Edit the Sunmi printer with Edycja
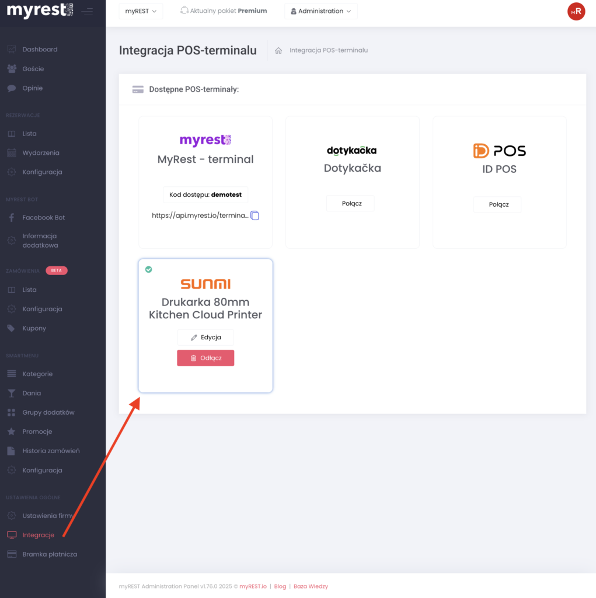Viewport: 596px width, 598px height. [205, 338]
